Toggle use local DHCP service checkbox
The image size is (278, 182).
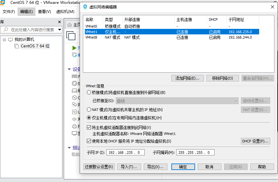point(89,141)
